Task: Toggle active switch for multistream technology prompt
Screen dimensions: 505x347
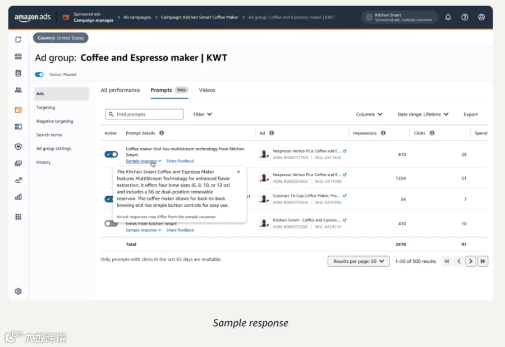Action: coord(111,155)
